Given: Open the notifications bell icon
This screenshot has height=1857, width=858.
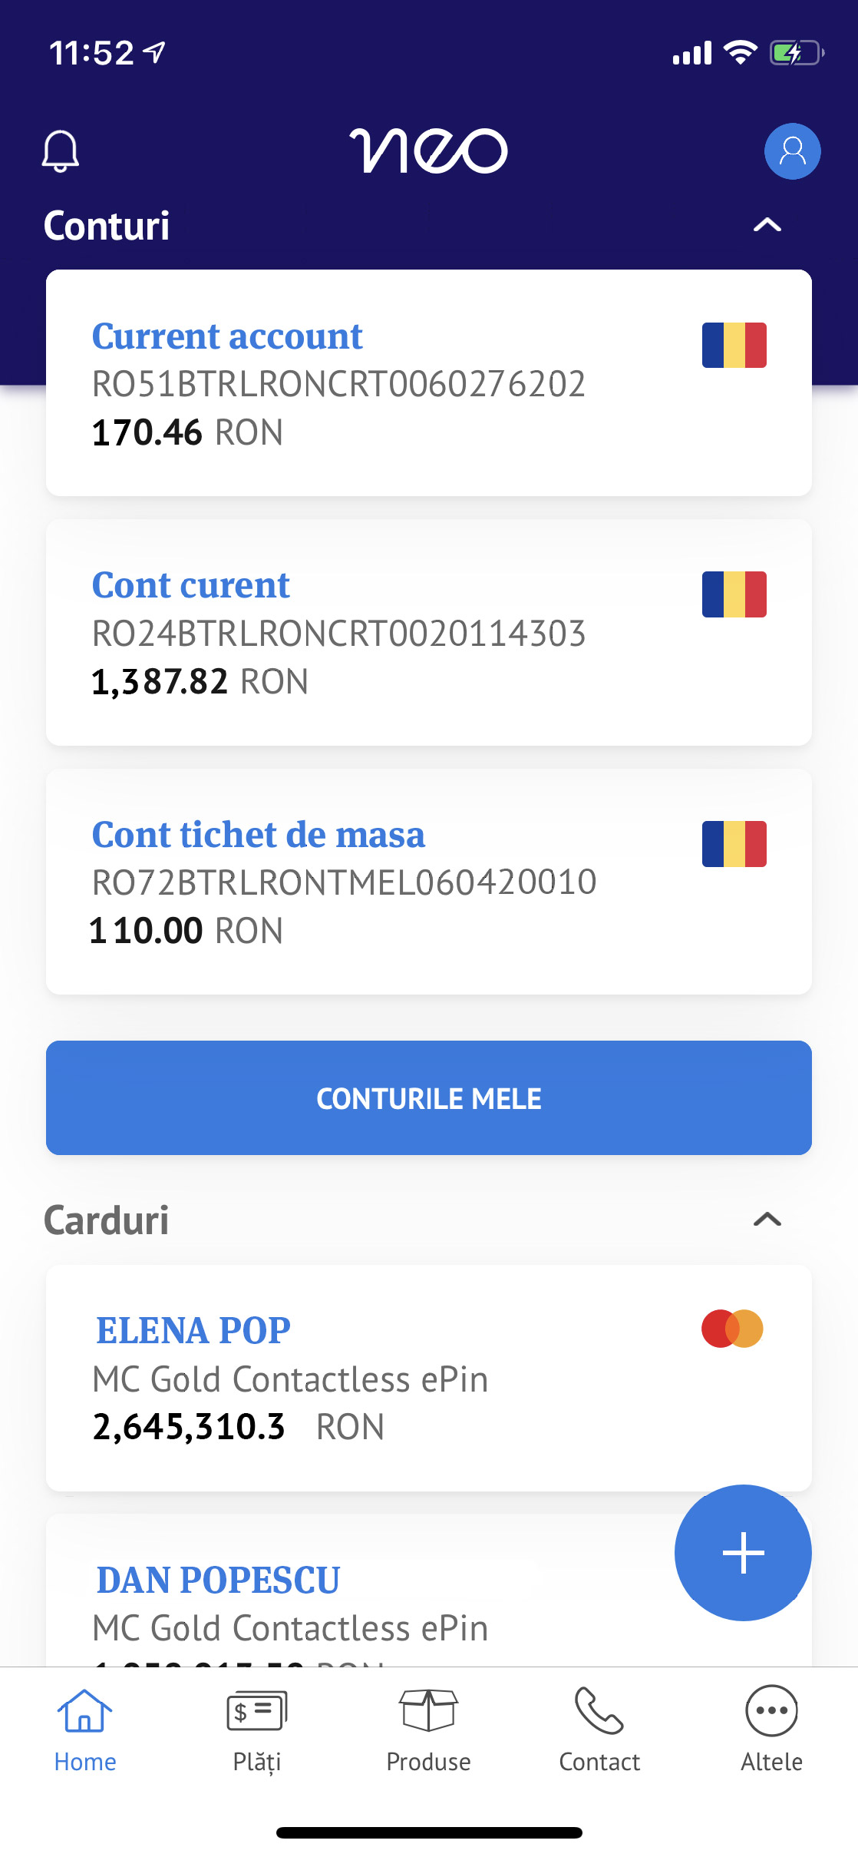Looking at the screenshot, I should (61, 151).
